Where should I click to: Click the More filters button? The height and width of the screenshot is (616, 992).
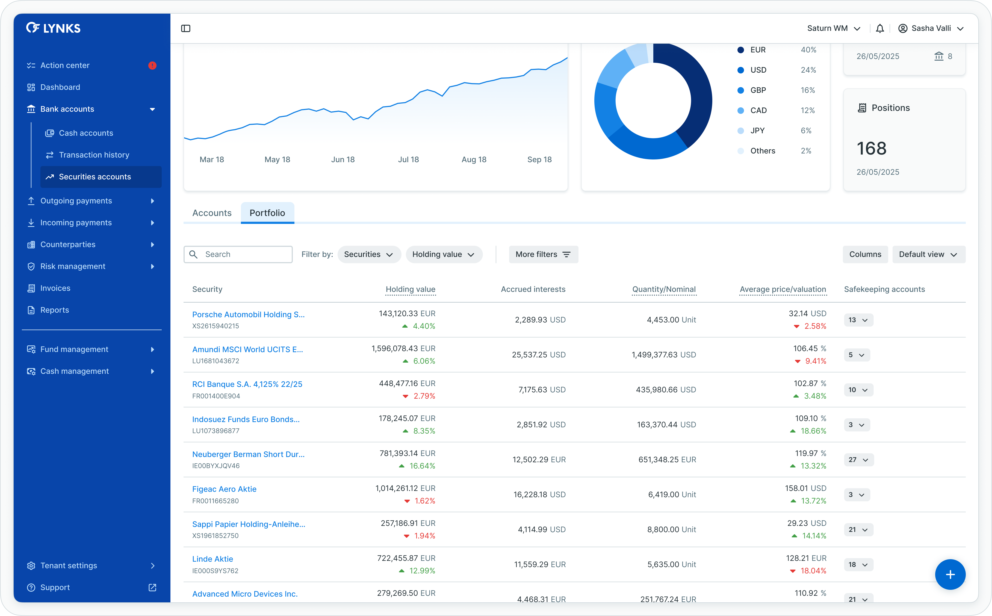tap(543, 254)
